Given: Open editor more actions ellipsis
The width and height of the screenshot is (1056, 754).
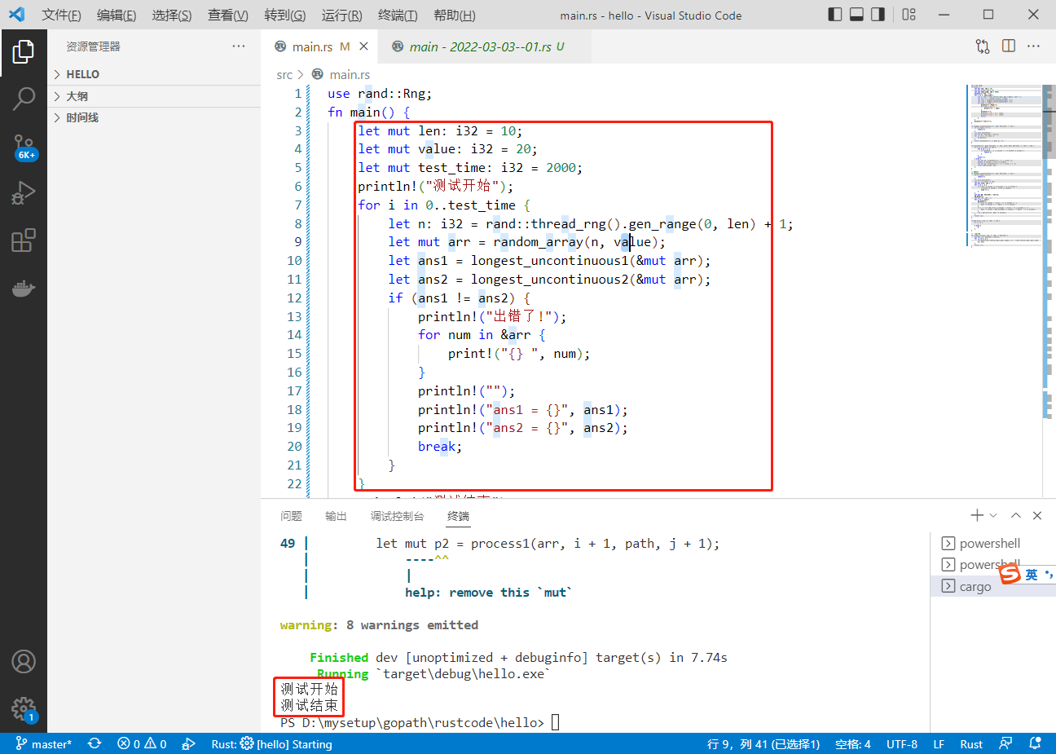Looking at the screenshot, I should (x=1034, y=46).
